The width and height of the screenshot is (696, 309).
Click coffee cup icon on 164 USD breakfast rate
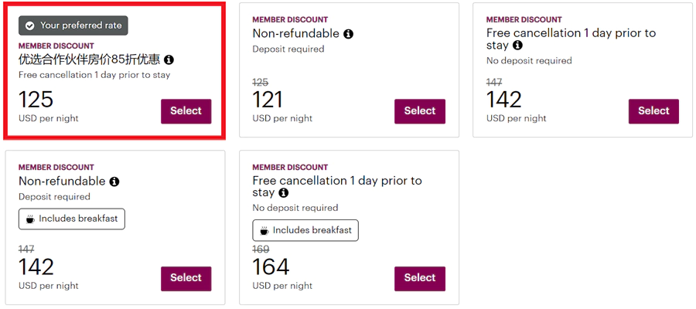[x=264, y=230]
